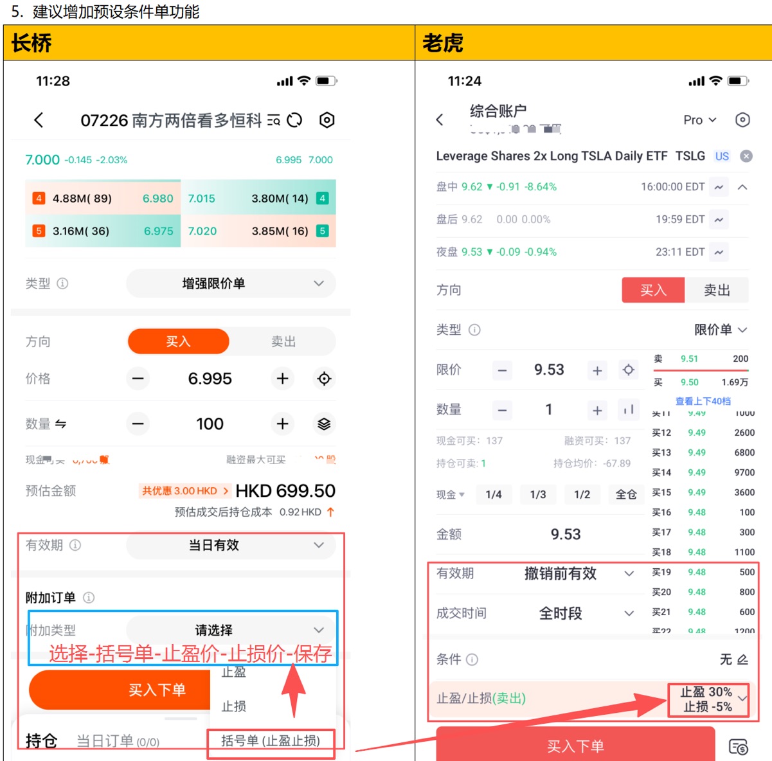Tap info icon next to 条件
772x761 pixels.
[472, 659]
